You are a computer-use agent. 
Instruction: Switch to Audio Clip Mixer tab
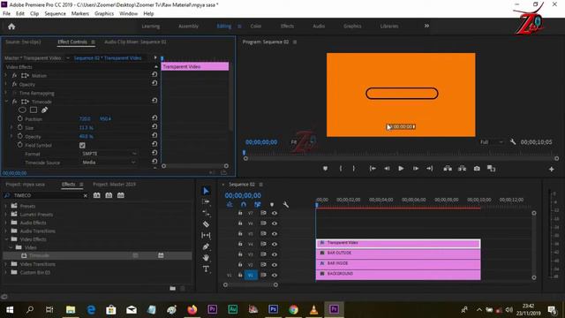135,42
